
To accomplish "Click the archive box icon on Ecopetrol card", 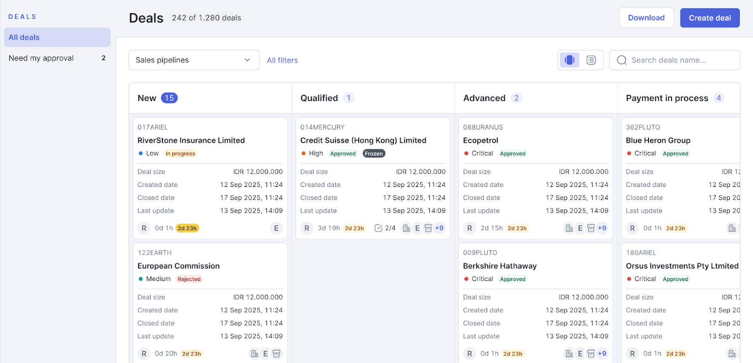I will [591, 228].
